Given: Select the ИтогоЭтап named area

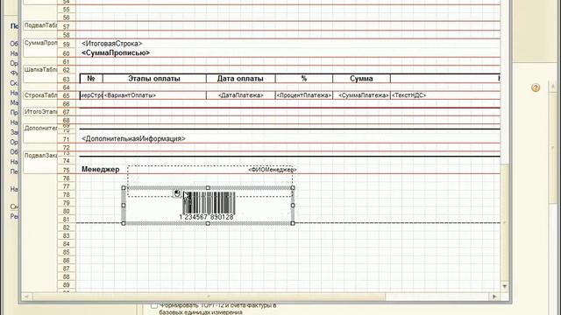Looking at the screenshot, I should click(40, 112).
